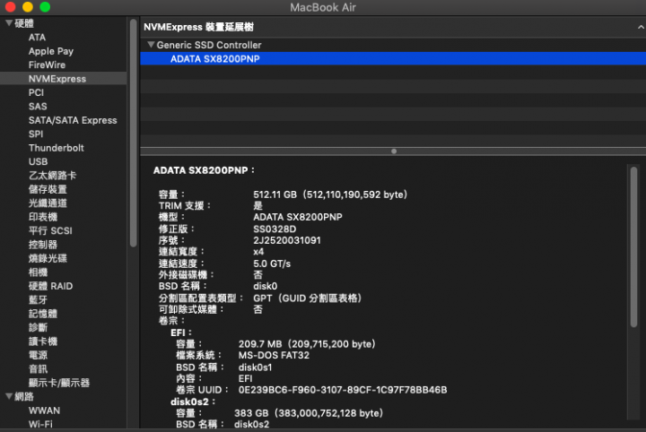Collapse the 硬體 hardware section triangle

coord(9,23)
